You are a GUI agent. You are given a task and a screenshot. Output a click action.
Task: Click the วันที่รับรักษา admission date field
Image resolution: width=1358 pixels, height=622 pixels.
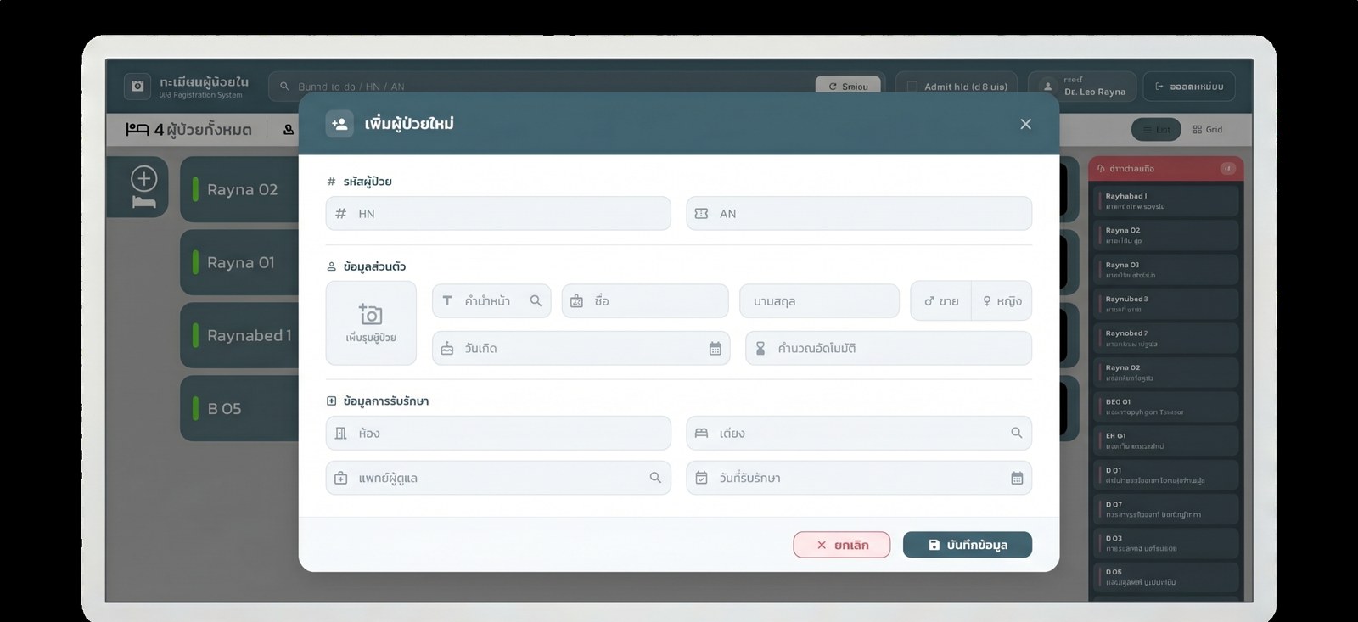[859, 479]
